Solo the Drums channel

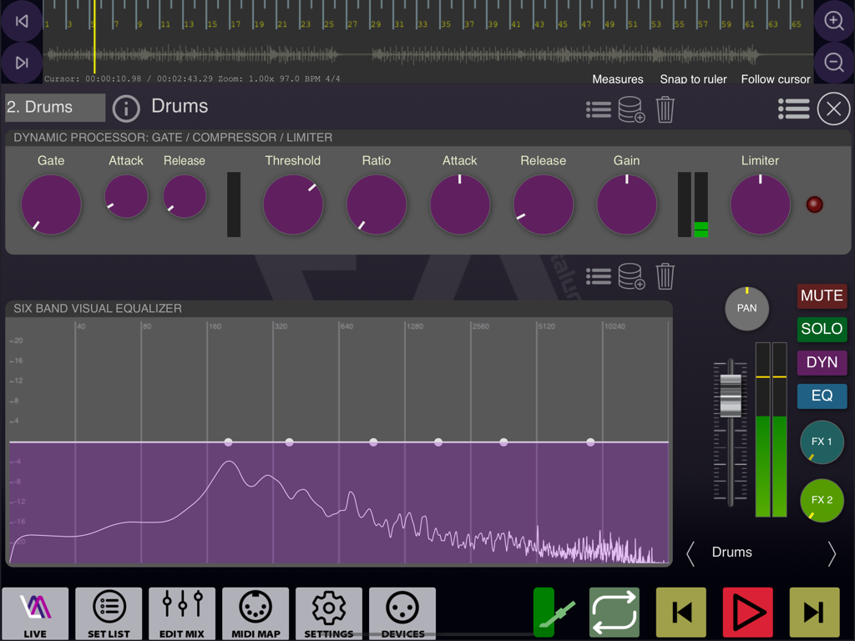pyautogui.click(x=822, y=329)
